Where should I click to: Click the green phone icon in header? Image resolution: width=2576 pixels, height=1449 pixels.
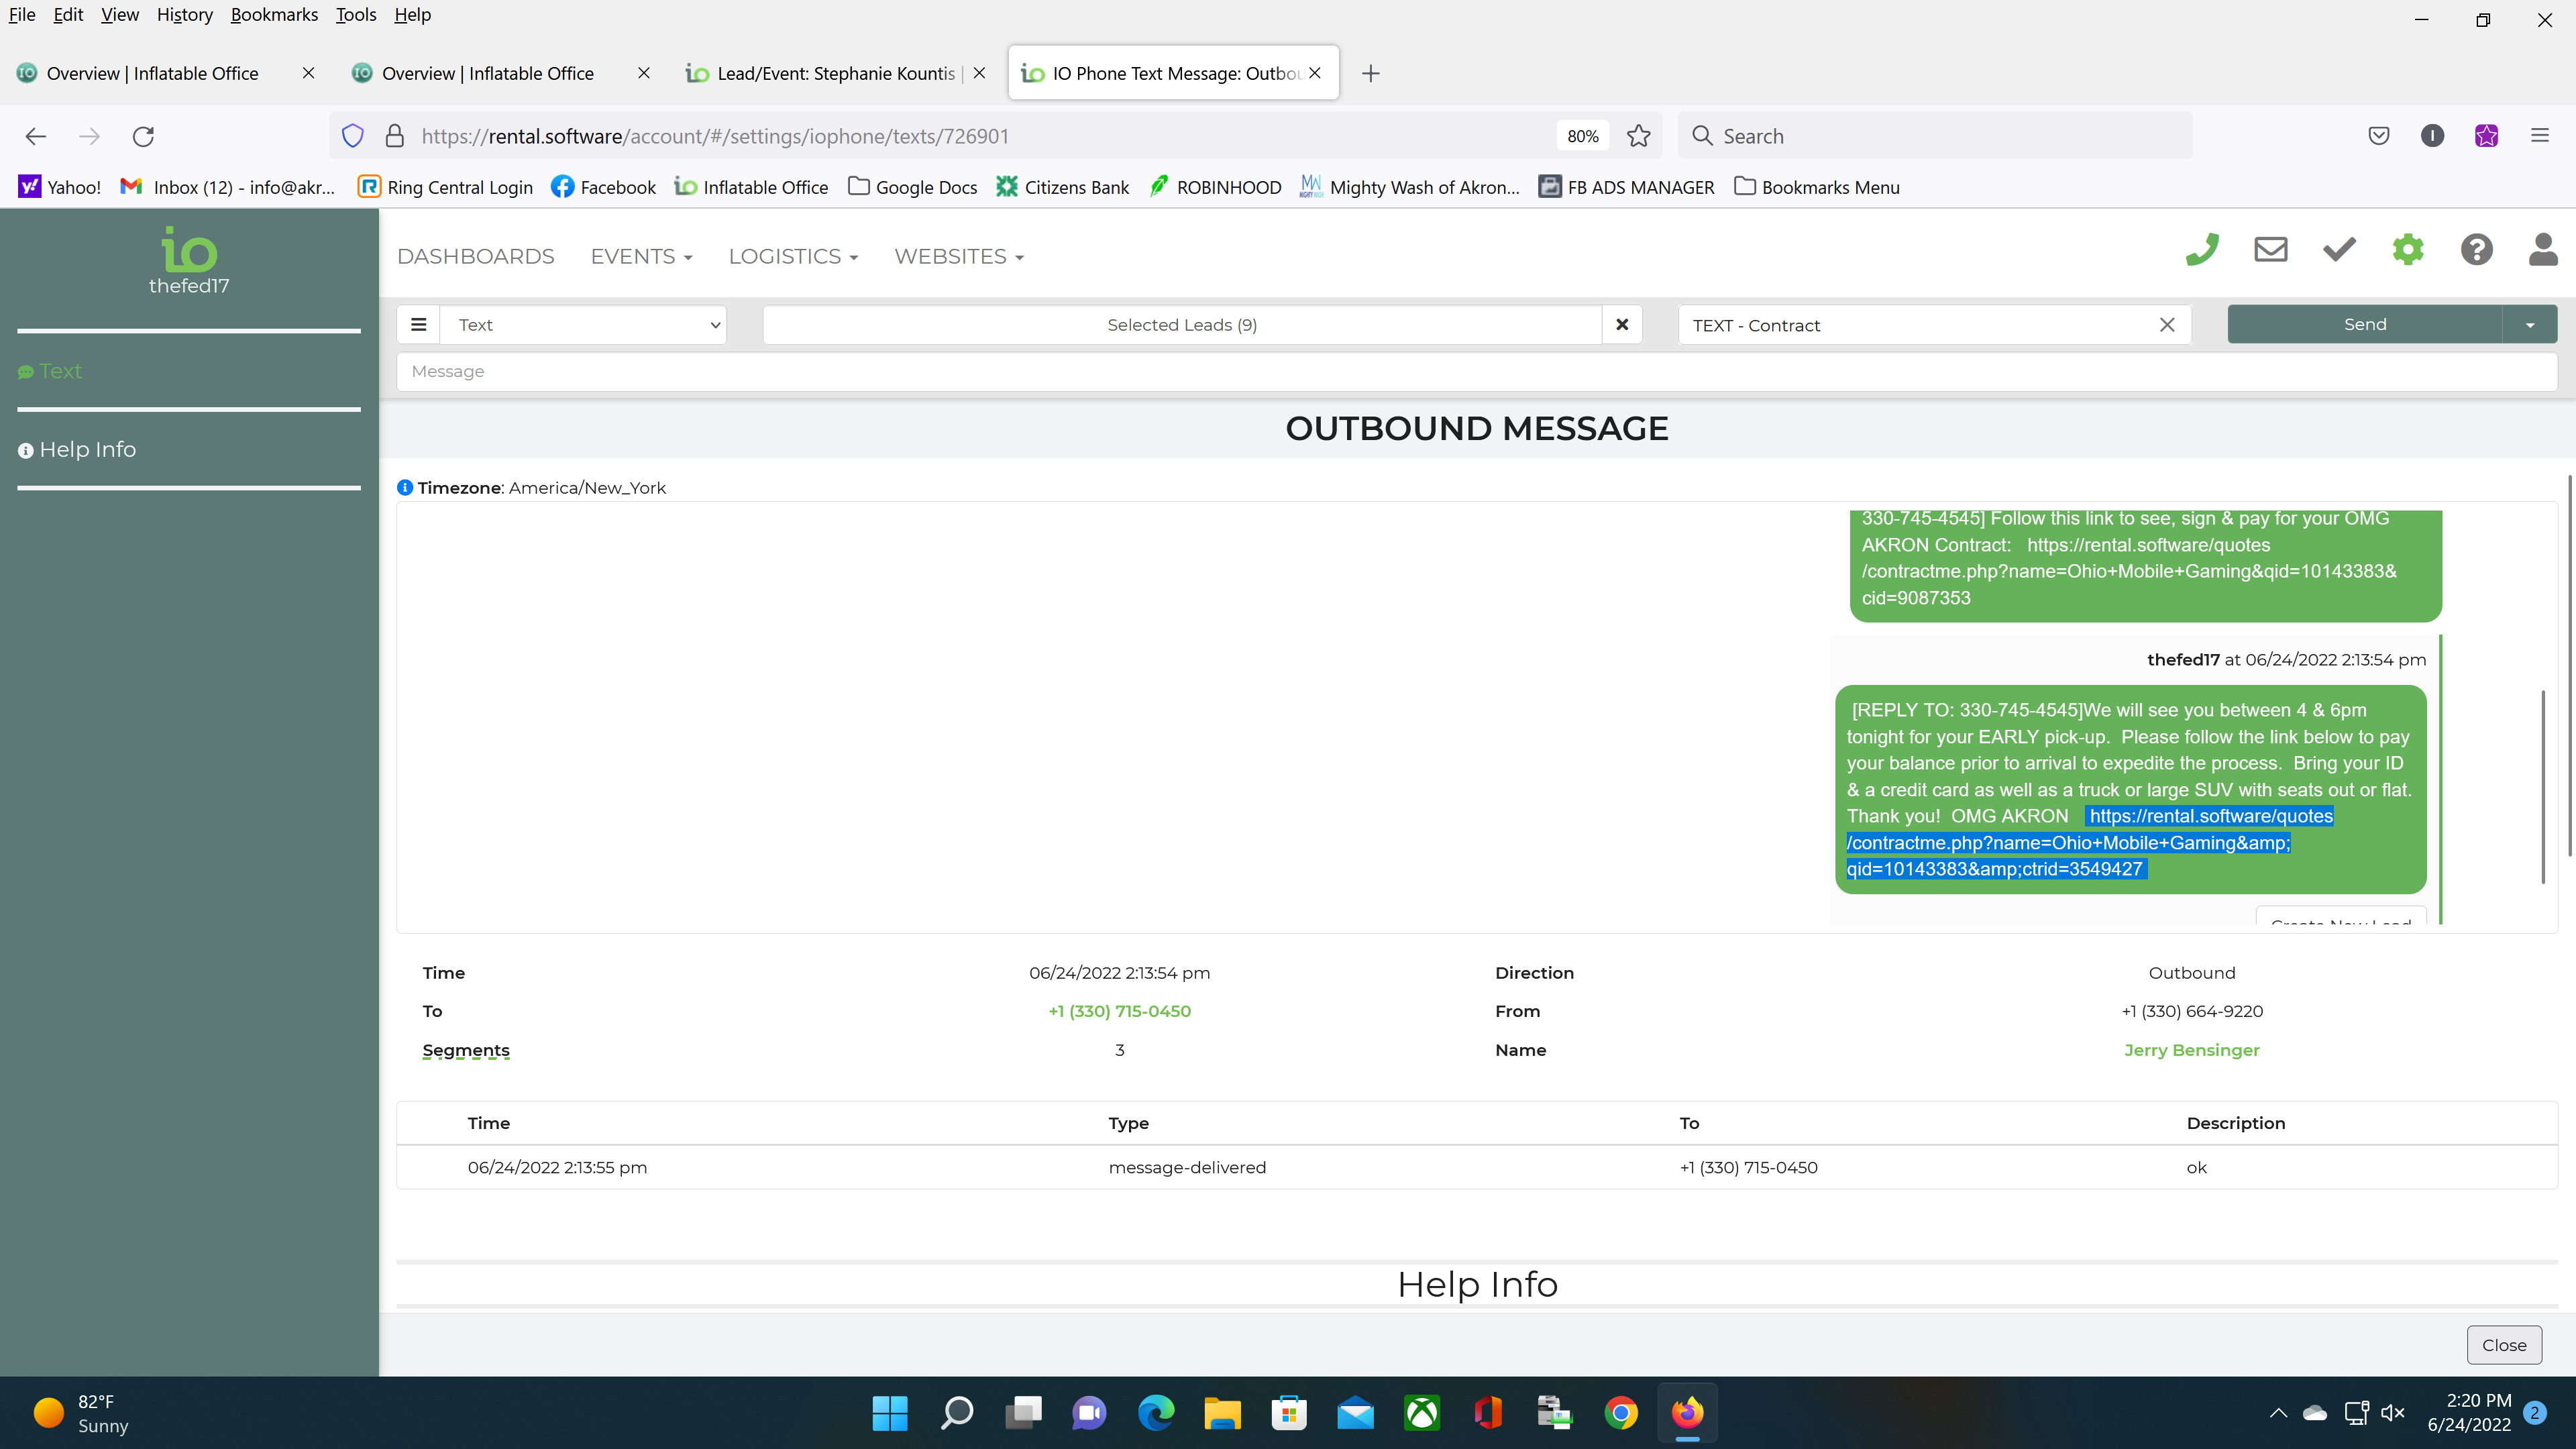click(2202, 250)
